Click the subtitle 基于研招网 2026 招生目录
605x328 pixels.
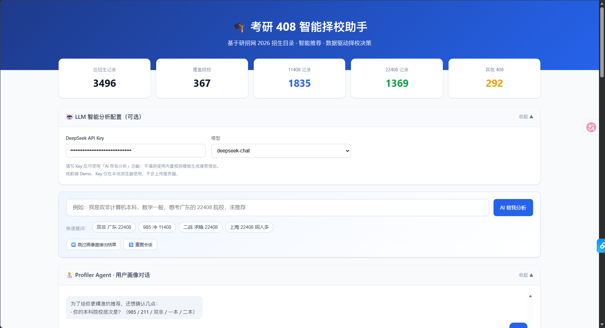coord(261,43)
